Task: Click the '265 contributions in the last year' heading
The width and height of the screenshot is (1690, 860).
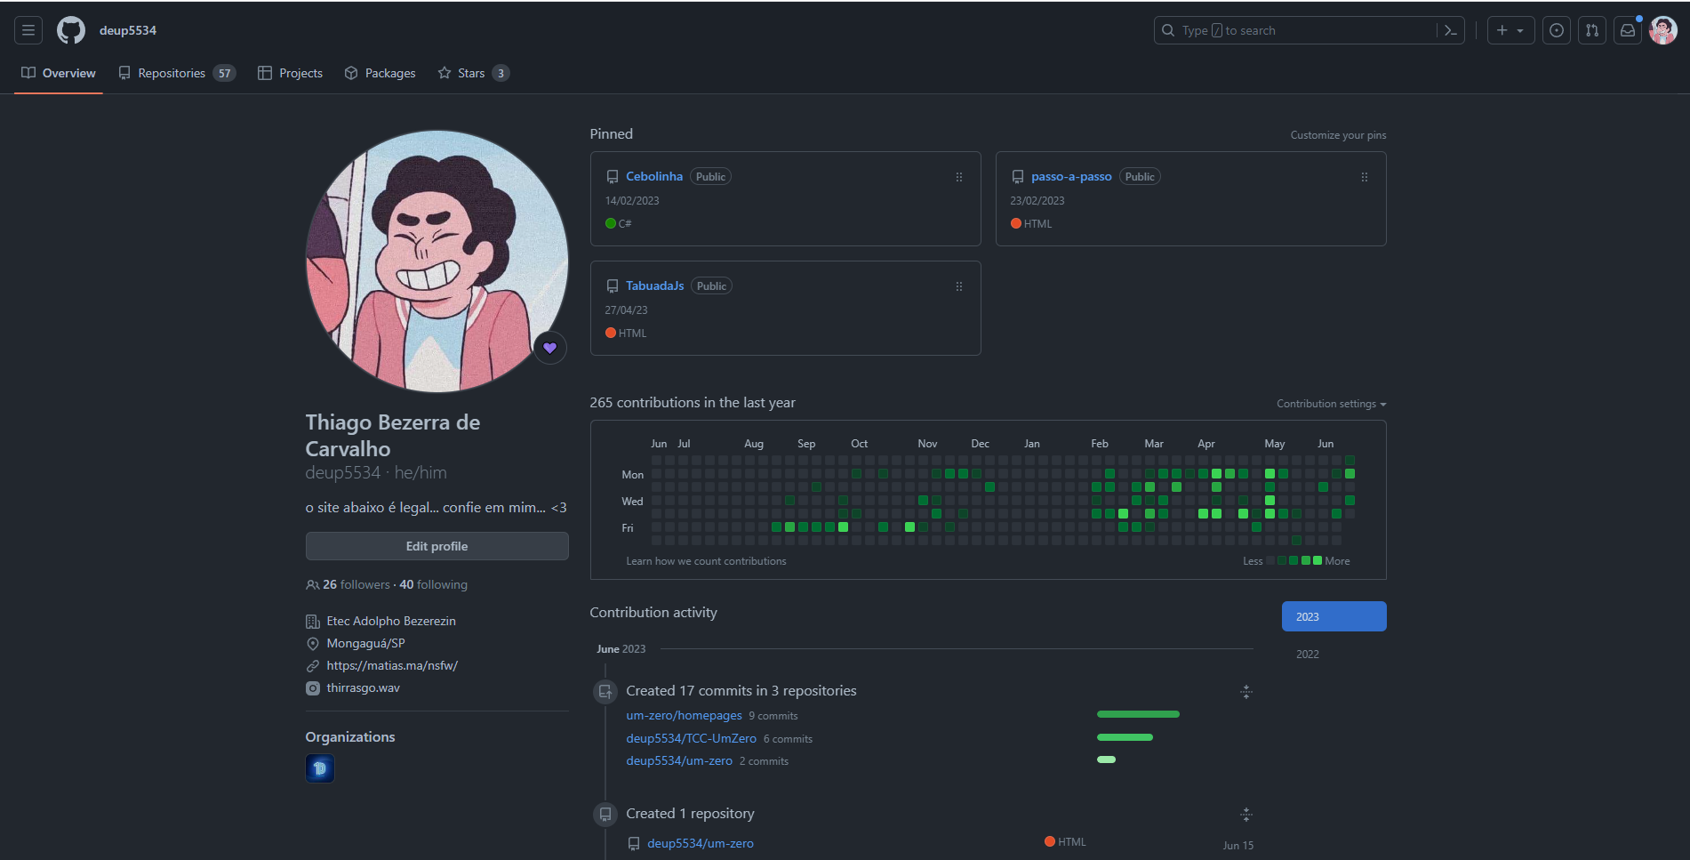Action: tap(693, 403)
